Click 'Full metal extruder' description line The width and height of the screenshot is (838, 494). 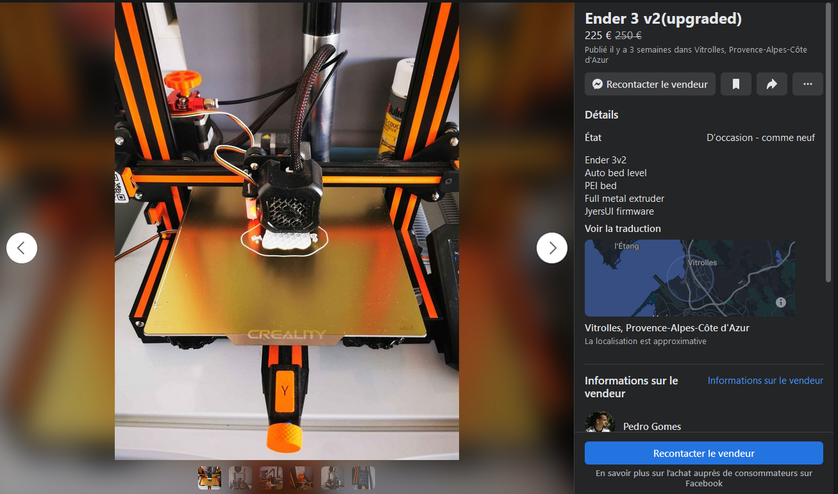coord(624,199)
